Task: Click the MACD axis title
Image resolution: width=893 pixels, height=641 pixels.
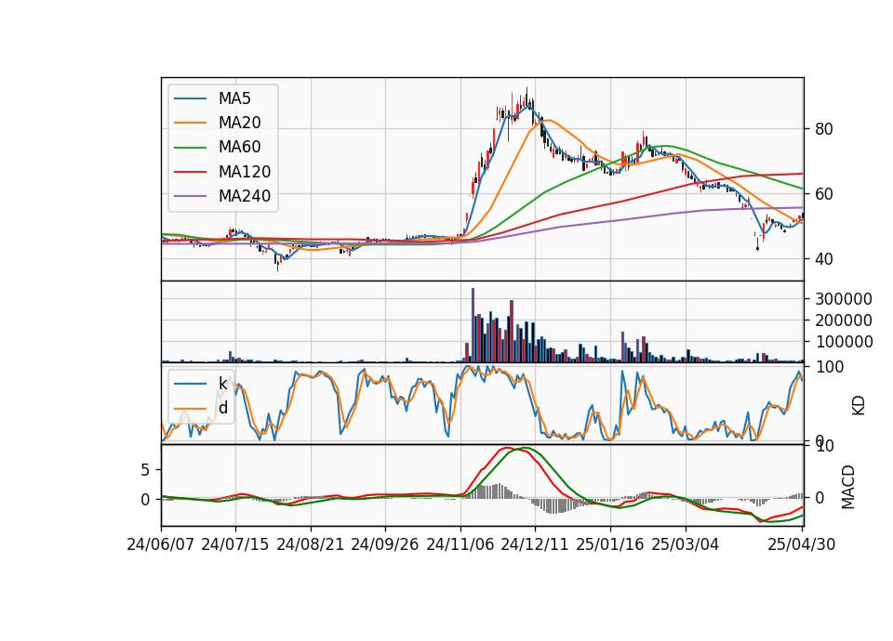Action: [x=848, y=487]
